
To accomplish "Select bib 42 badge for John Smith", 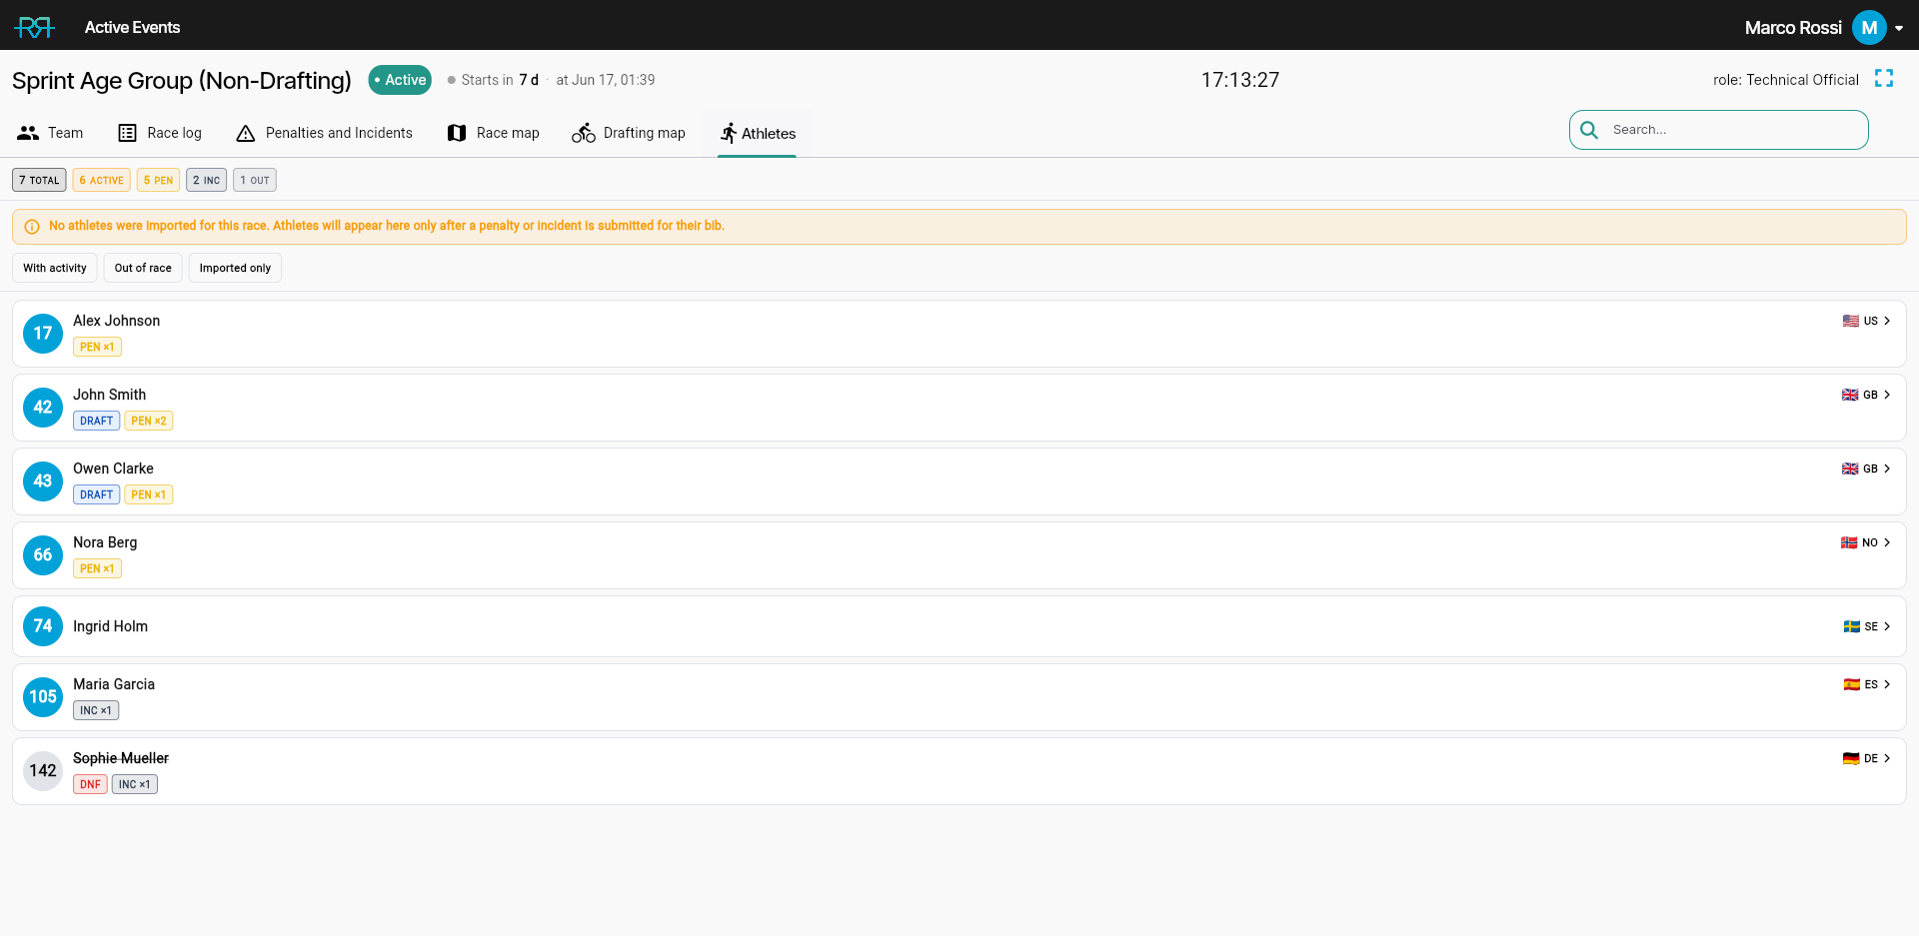I will pyautogui.click(x=43, y=408).
